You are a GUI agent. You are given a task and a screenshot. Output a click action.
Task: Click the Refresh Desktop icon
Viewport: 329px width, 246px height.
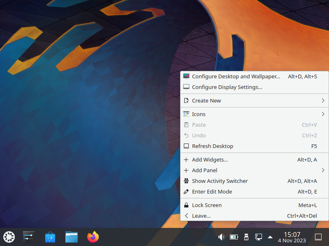pos(186,146)
